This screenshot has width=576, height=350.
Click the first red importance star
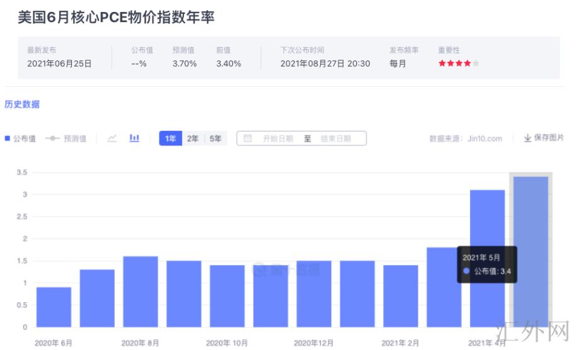pyautogui.click(x=442, y=64)
